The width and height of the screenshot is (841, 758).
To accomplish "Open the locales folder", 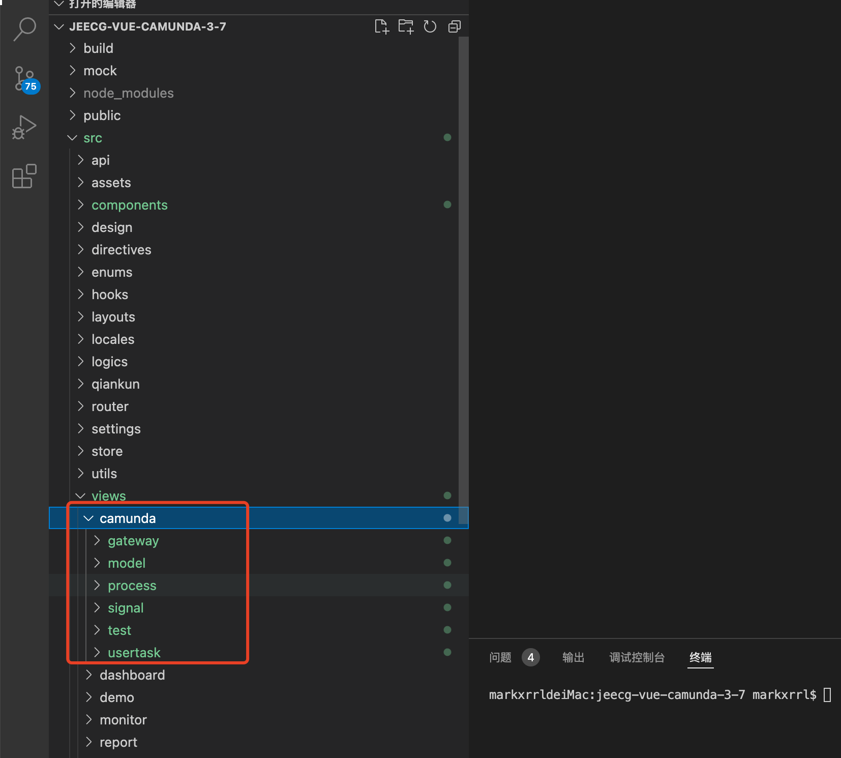I will tap(258, 339).
